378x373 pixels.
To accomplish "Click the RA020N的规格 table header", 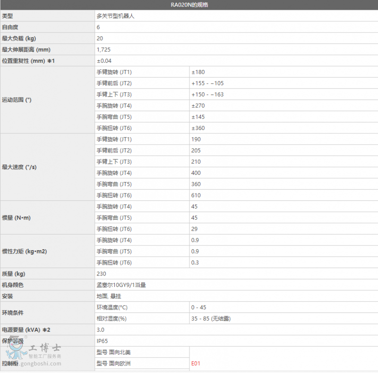I will click(189, 5).
